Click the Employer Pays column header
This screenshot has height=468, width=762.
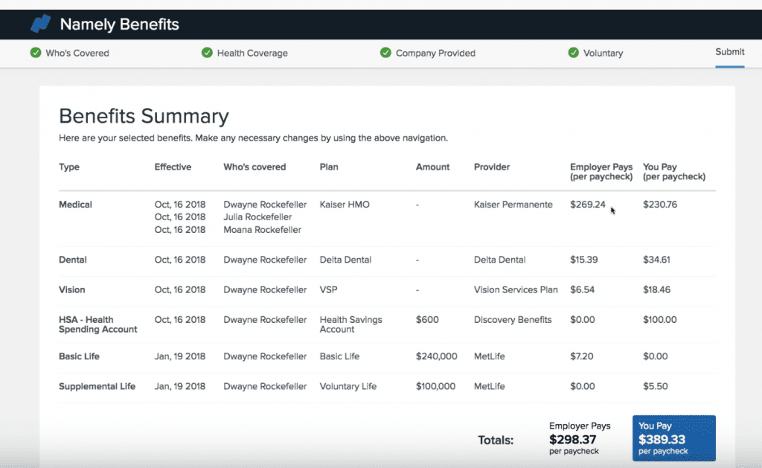601,172
